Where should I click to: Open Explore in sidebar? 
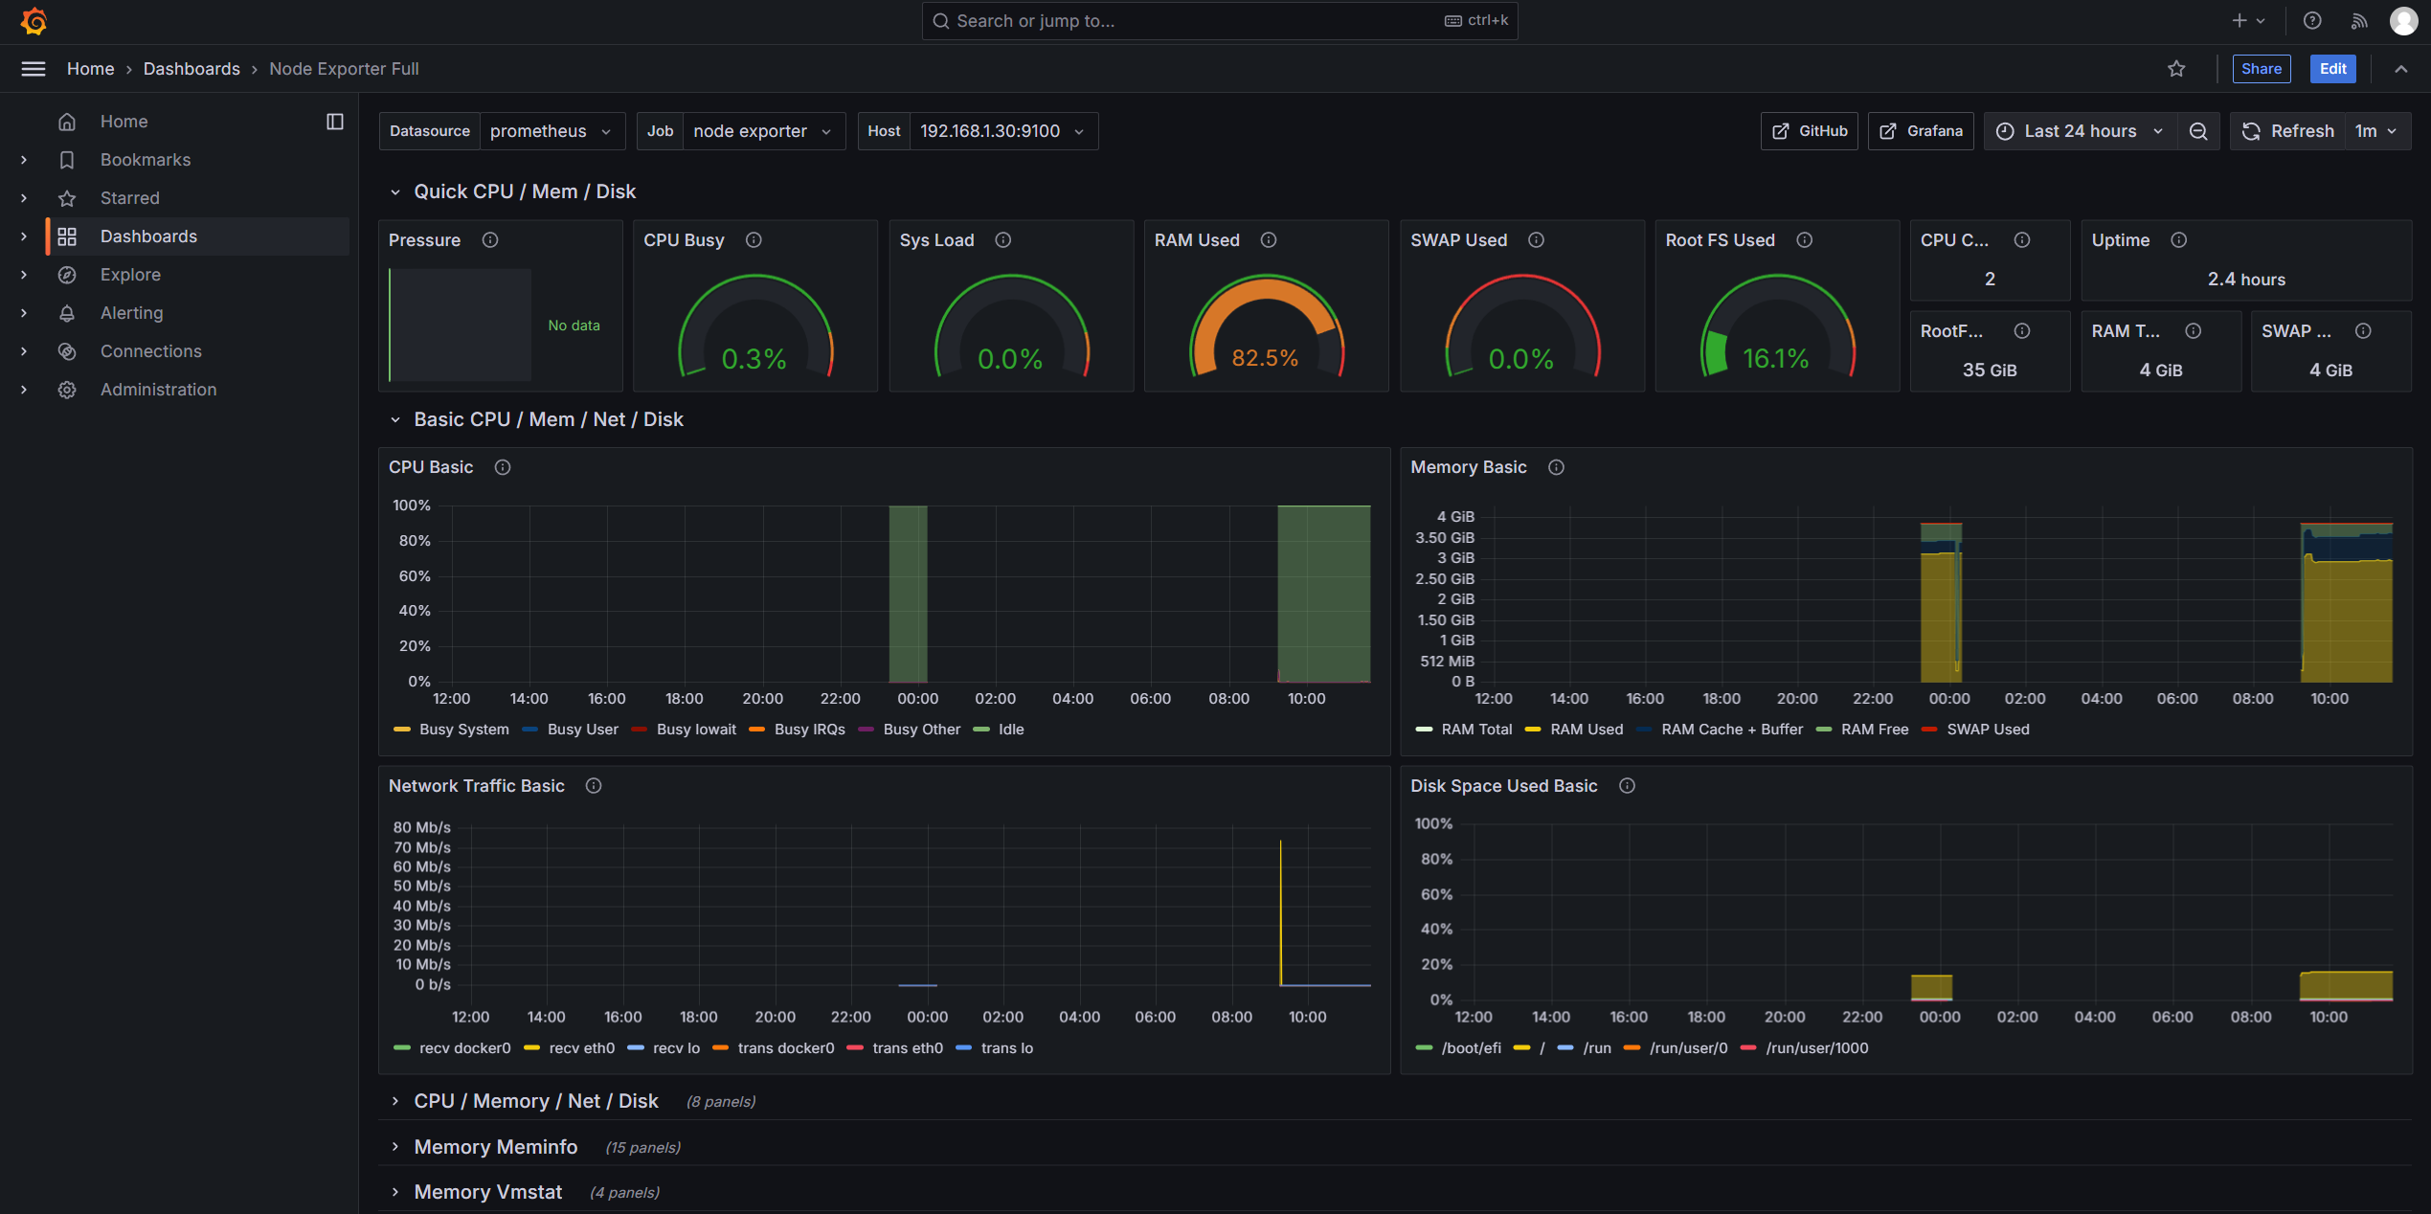tap(130, 275)
